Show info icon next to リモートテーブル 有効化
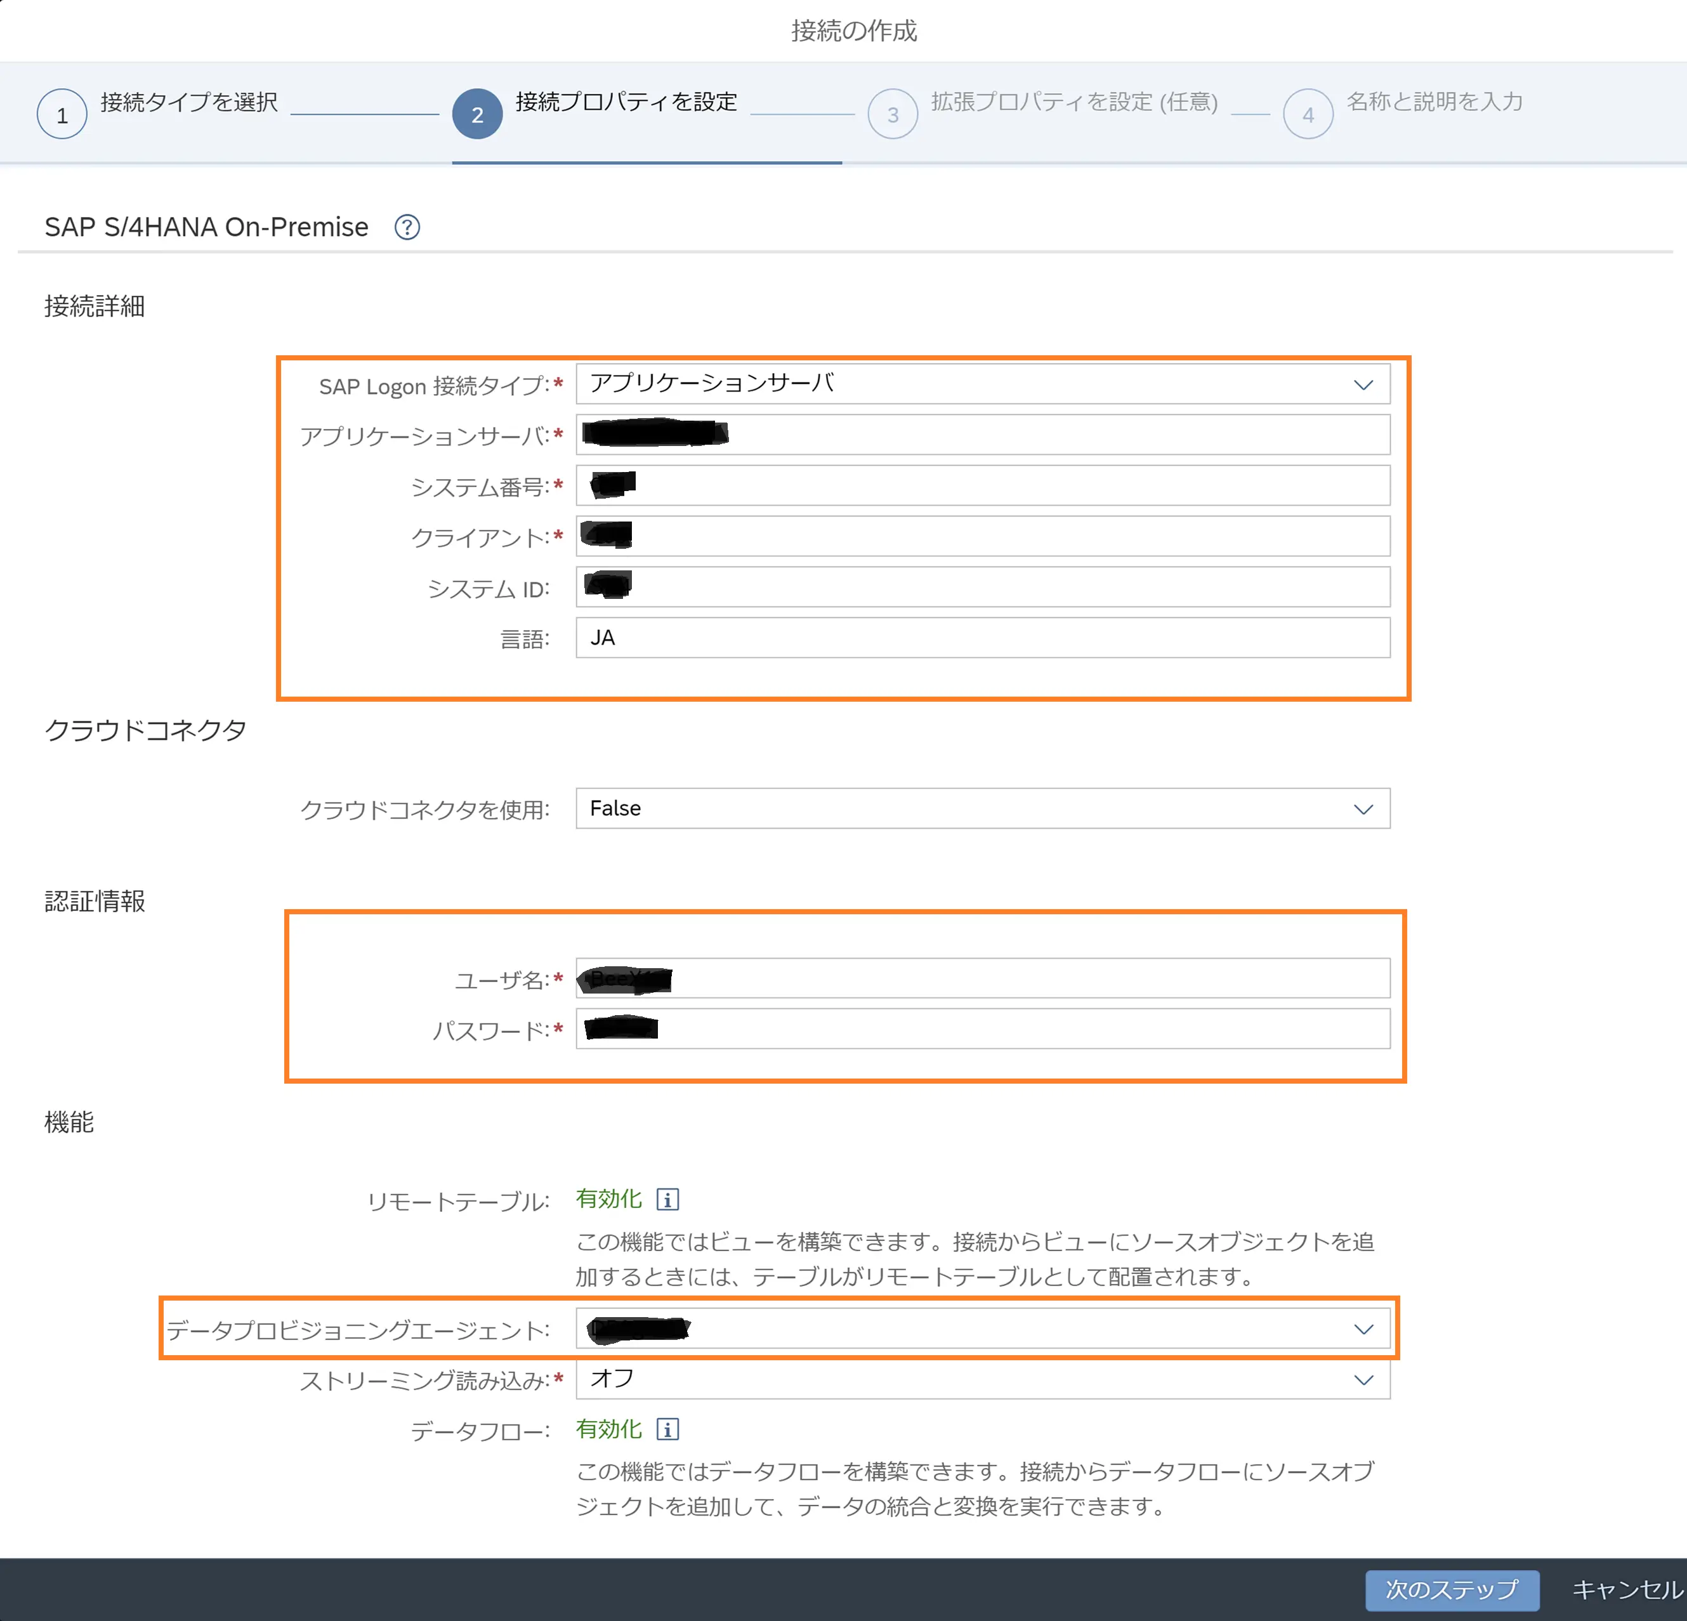The width and height of the screenshot is (1687, 1621). click(668, 1199)
